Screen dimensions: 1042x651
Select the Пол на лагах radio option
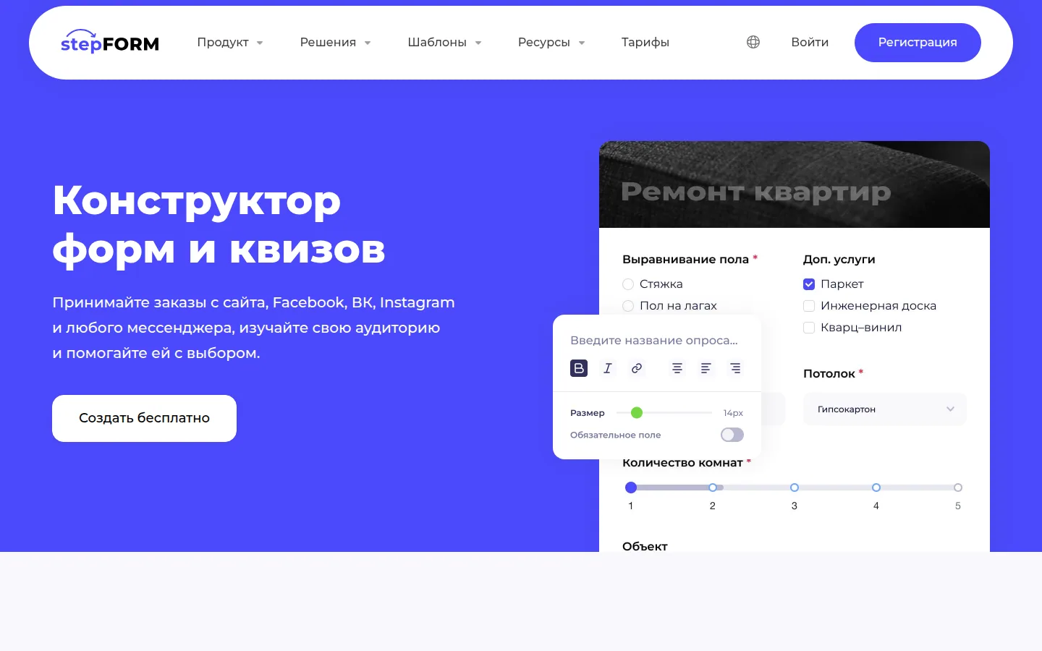click(628, 306)
